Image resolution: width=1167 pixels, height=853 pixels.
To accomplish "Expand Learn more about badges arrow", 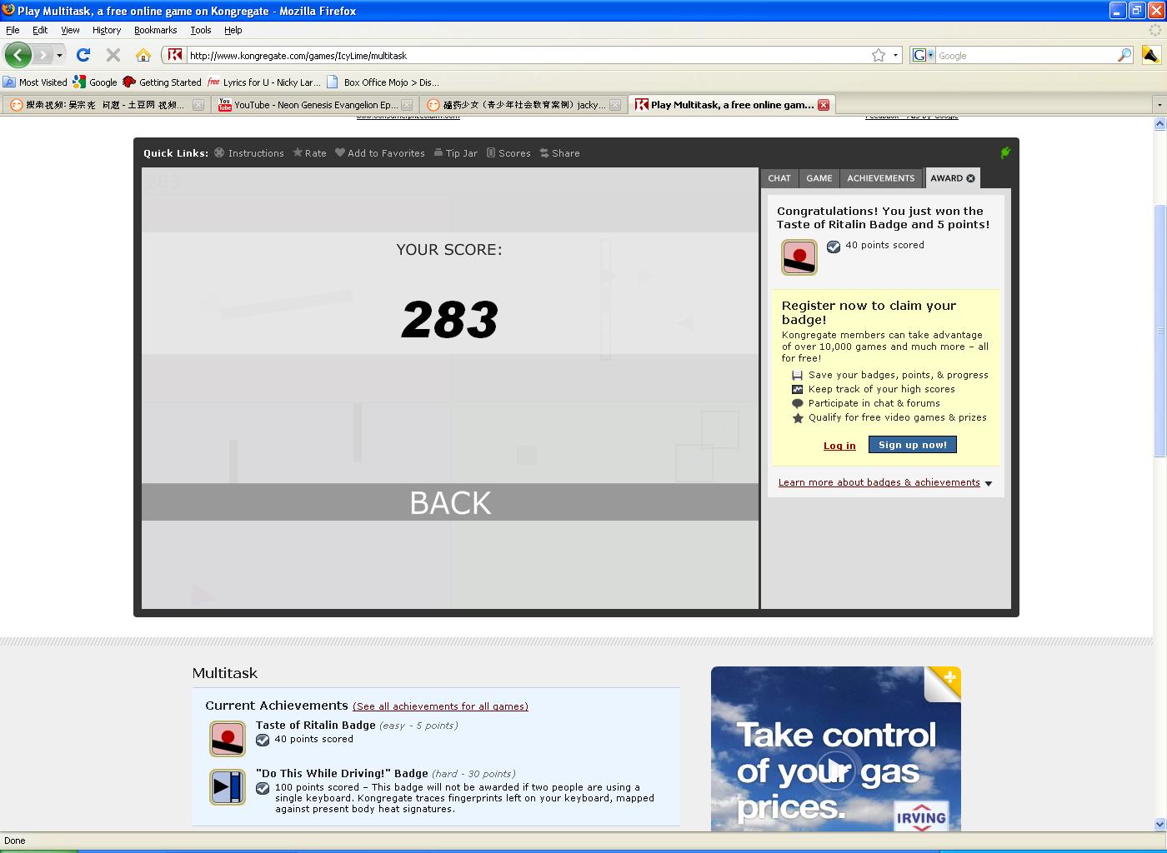I will point(989,483).
